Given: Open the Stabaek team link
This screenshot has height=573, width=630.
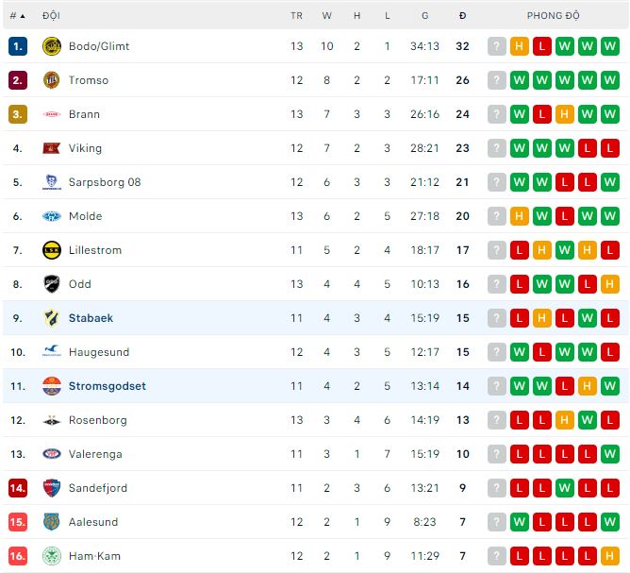Looking at the screenshot, I should [x=91, y=318].
